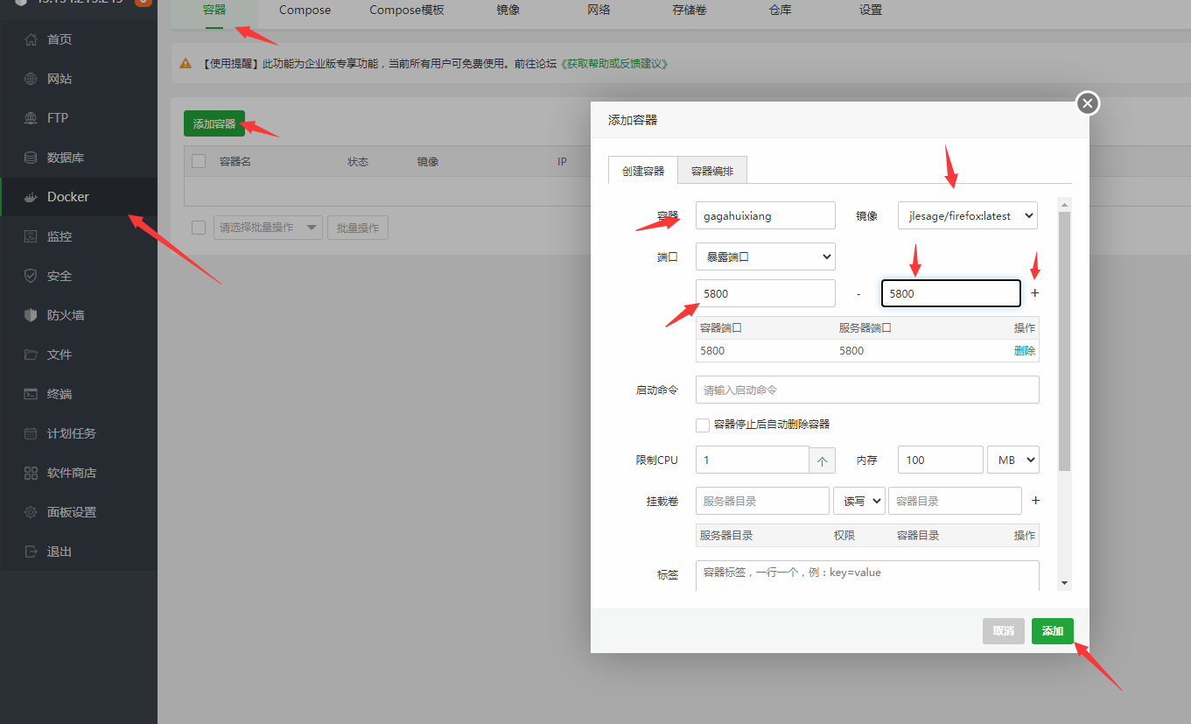Open the Docker item in sidebar

[x=79, y=197]
